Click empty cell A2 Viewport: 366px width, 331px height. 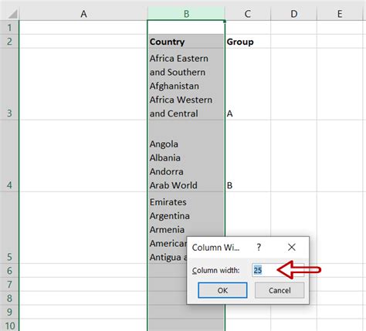pyautogui.click(x=83, y=41)
